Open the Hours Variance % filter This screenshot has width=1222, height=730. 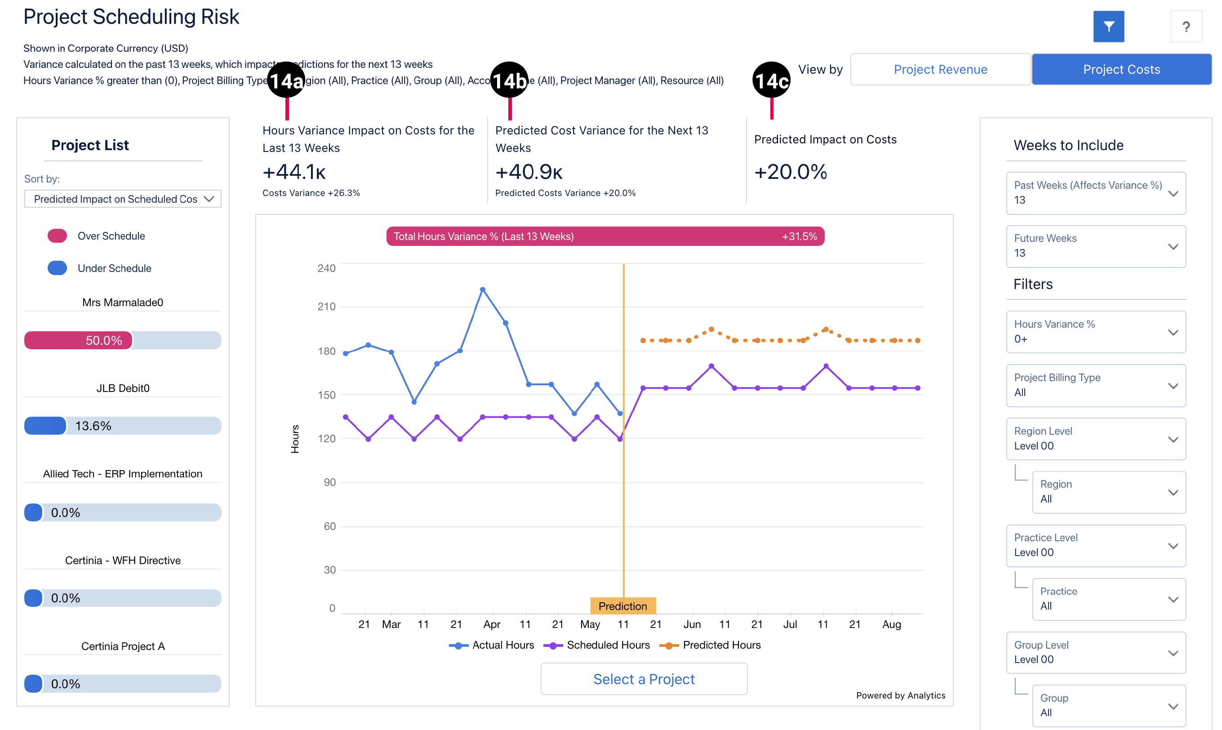point(1096,332)
